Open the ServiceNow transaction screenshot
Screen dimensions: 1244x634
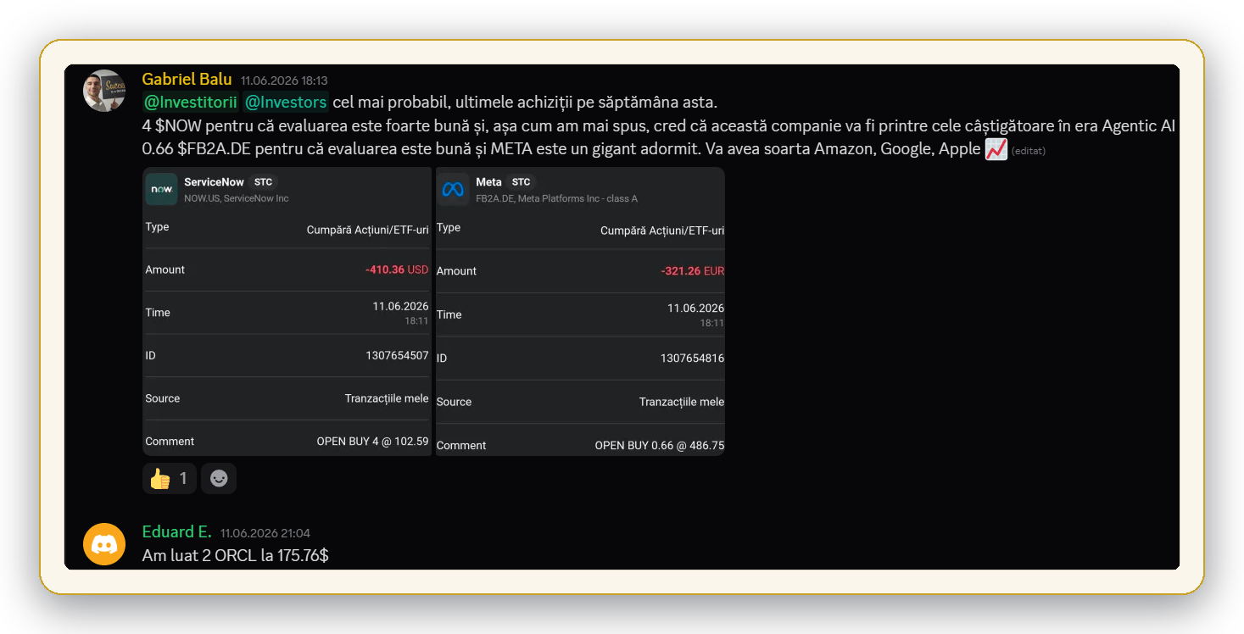287,312
